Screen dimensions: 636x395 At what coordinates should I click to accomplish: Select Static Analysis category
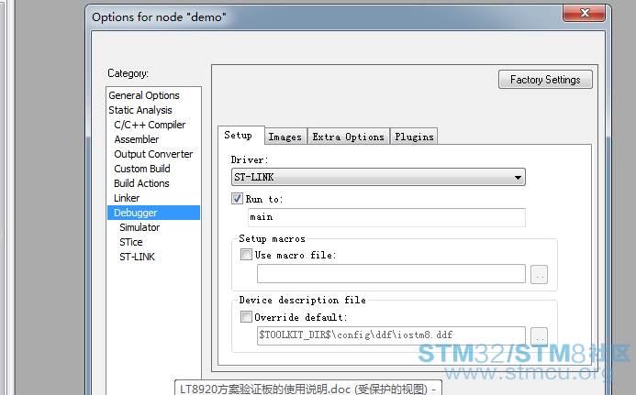click(x=140, y=110)
